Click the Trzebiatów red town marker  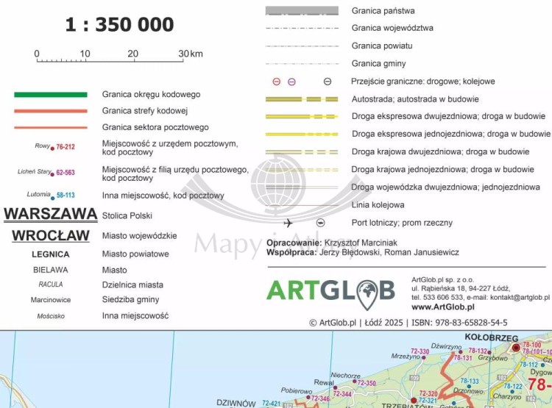click(x=414, y=400)
